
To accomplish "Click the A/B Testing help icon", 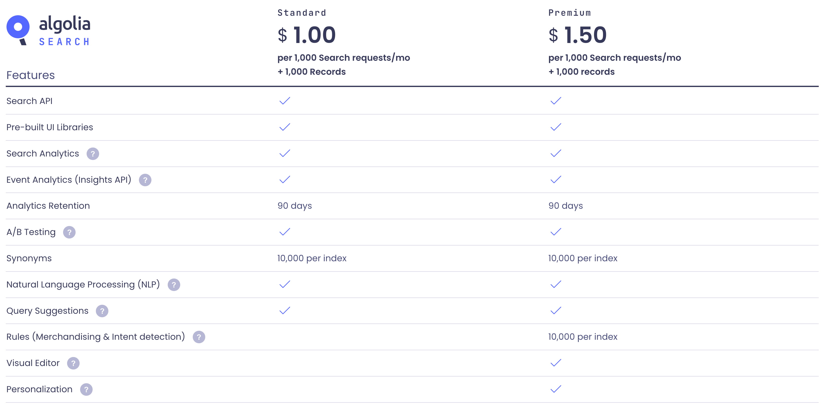I will [x=69, y=232].
